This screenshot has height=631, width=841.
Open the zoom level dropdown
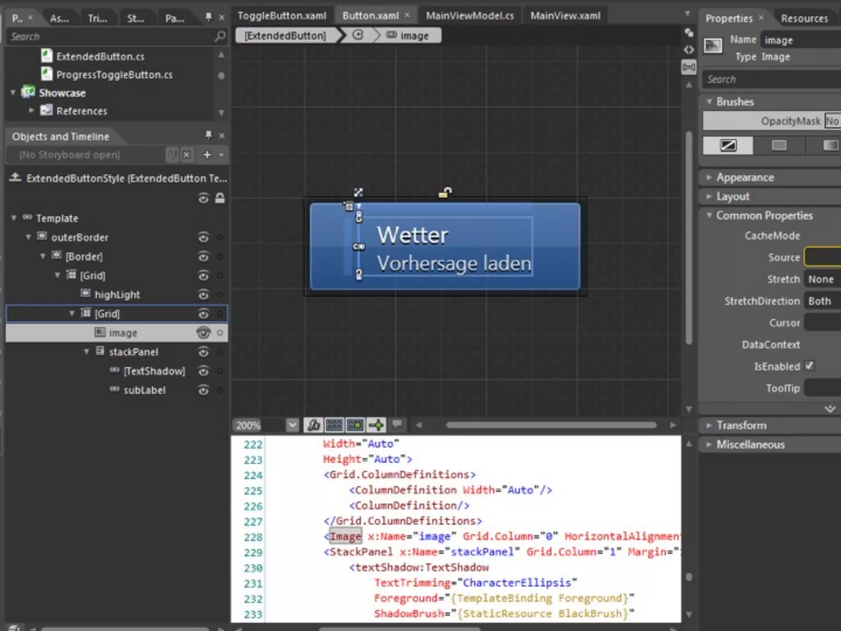[292, 425]
